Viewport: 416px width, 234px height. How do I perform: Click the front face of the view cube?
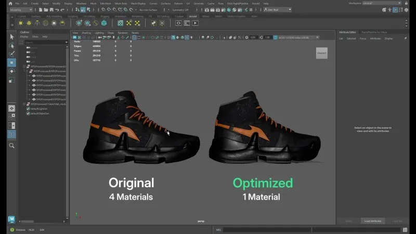tap(322, 53)
